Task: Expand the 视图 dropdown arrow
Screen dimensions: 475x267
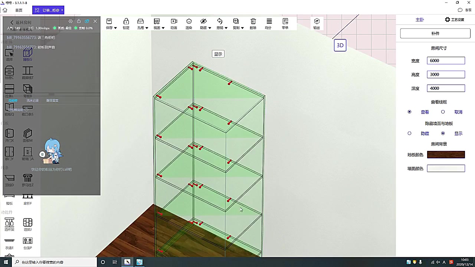Action: (163, 28)
